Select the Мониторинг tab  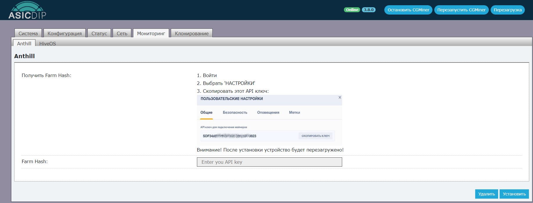point(151,33)
